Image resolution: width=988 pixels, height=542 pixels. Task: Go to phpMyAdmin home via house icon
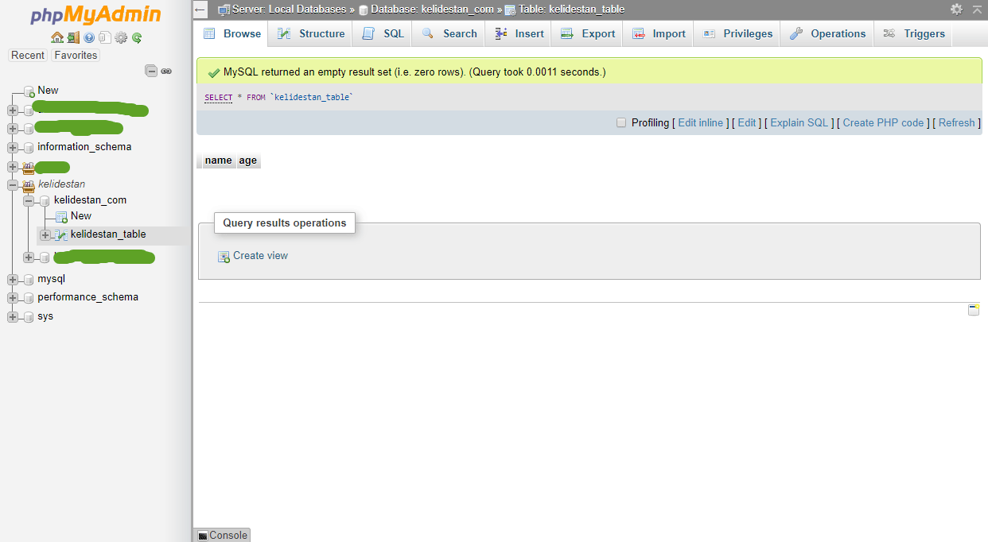click(56, 37)
